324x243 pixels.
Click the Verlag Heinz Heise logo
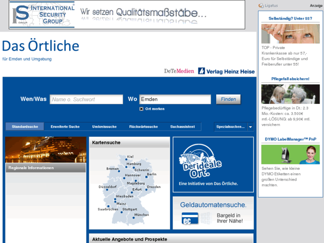pyautogui.click(x=226, y=71)
